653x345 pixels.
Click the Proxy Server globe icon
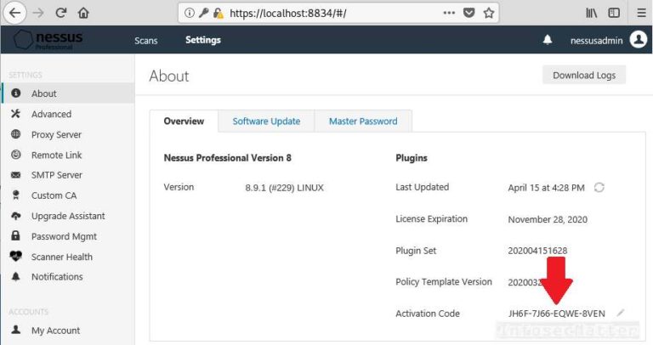click(x=16, y=134)
